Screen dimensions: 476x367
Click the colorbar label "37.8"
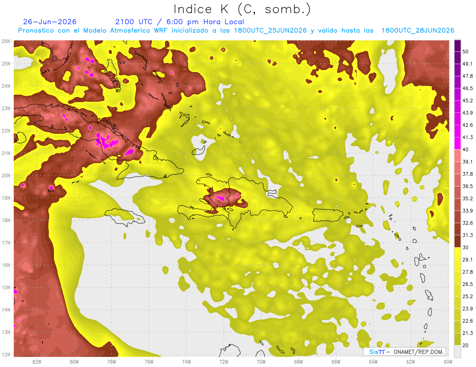(468, 174)
